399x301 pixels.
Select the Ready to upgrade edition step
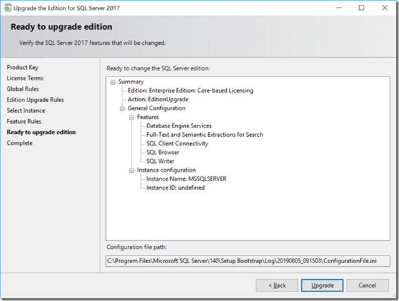tap(41, 132)
